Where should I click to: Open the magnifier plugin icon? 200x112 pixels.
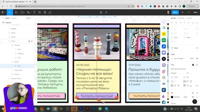[x=164, y=77]
